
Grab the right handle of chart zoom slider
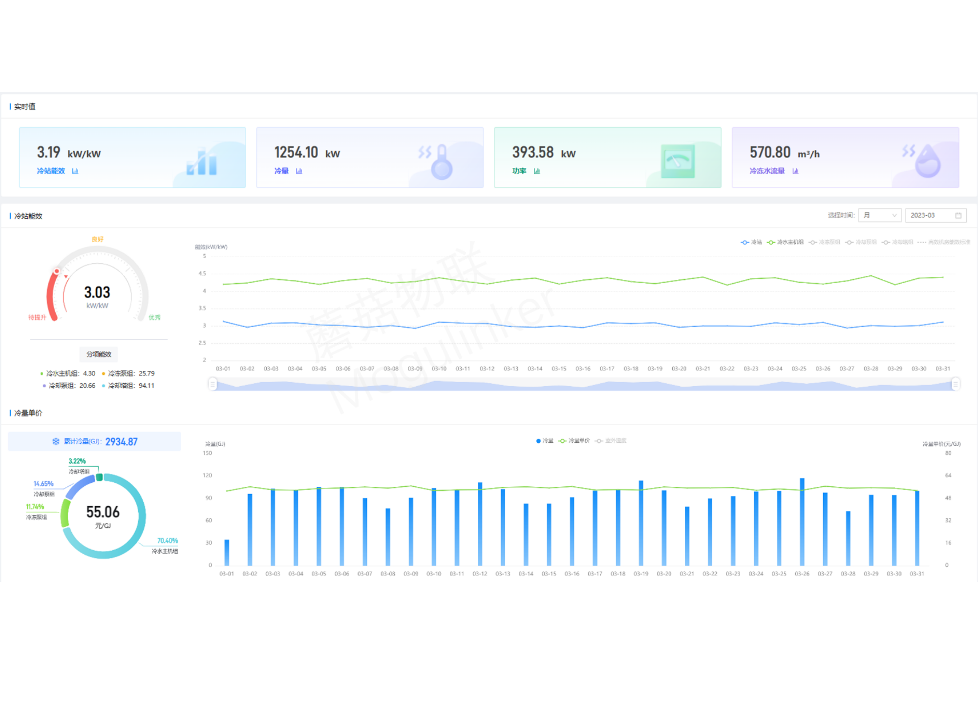[955, 384]
